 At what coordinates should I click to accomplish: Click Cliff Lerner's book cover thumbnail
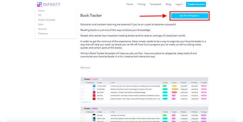pyautogui.click(x=94, y=99)
